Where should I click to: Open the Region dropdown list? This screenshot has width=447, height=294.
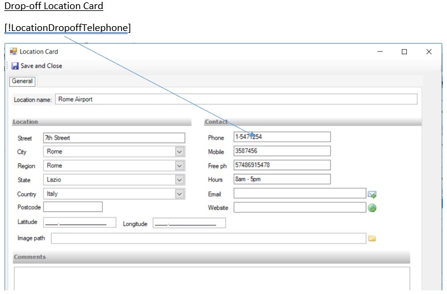179,166
